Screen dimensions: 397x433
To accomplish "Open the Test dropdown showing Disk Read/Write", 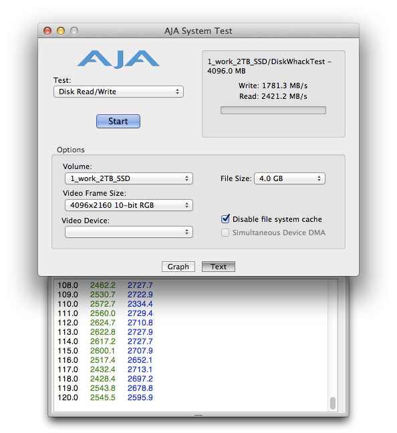I will click(x=118, y=92).
